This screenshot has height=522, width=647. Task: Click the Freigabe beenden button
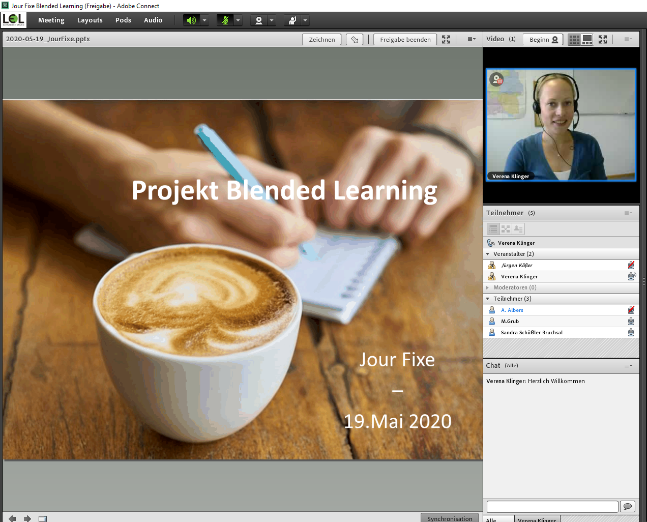[405, 39]
